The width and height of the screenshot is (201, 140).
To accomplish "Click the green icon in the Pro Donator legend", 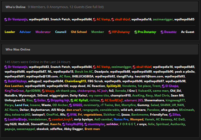I will 136,32.
